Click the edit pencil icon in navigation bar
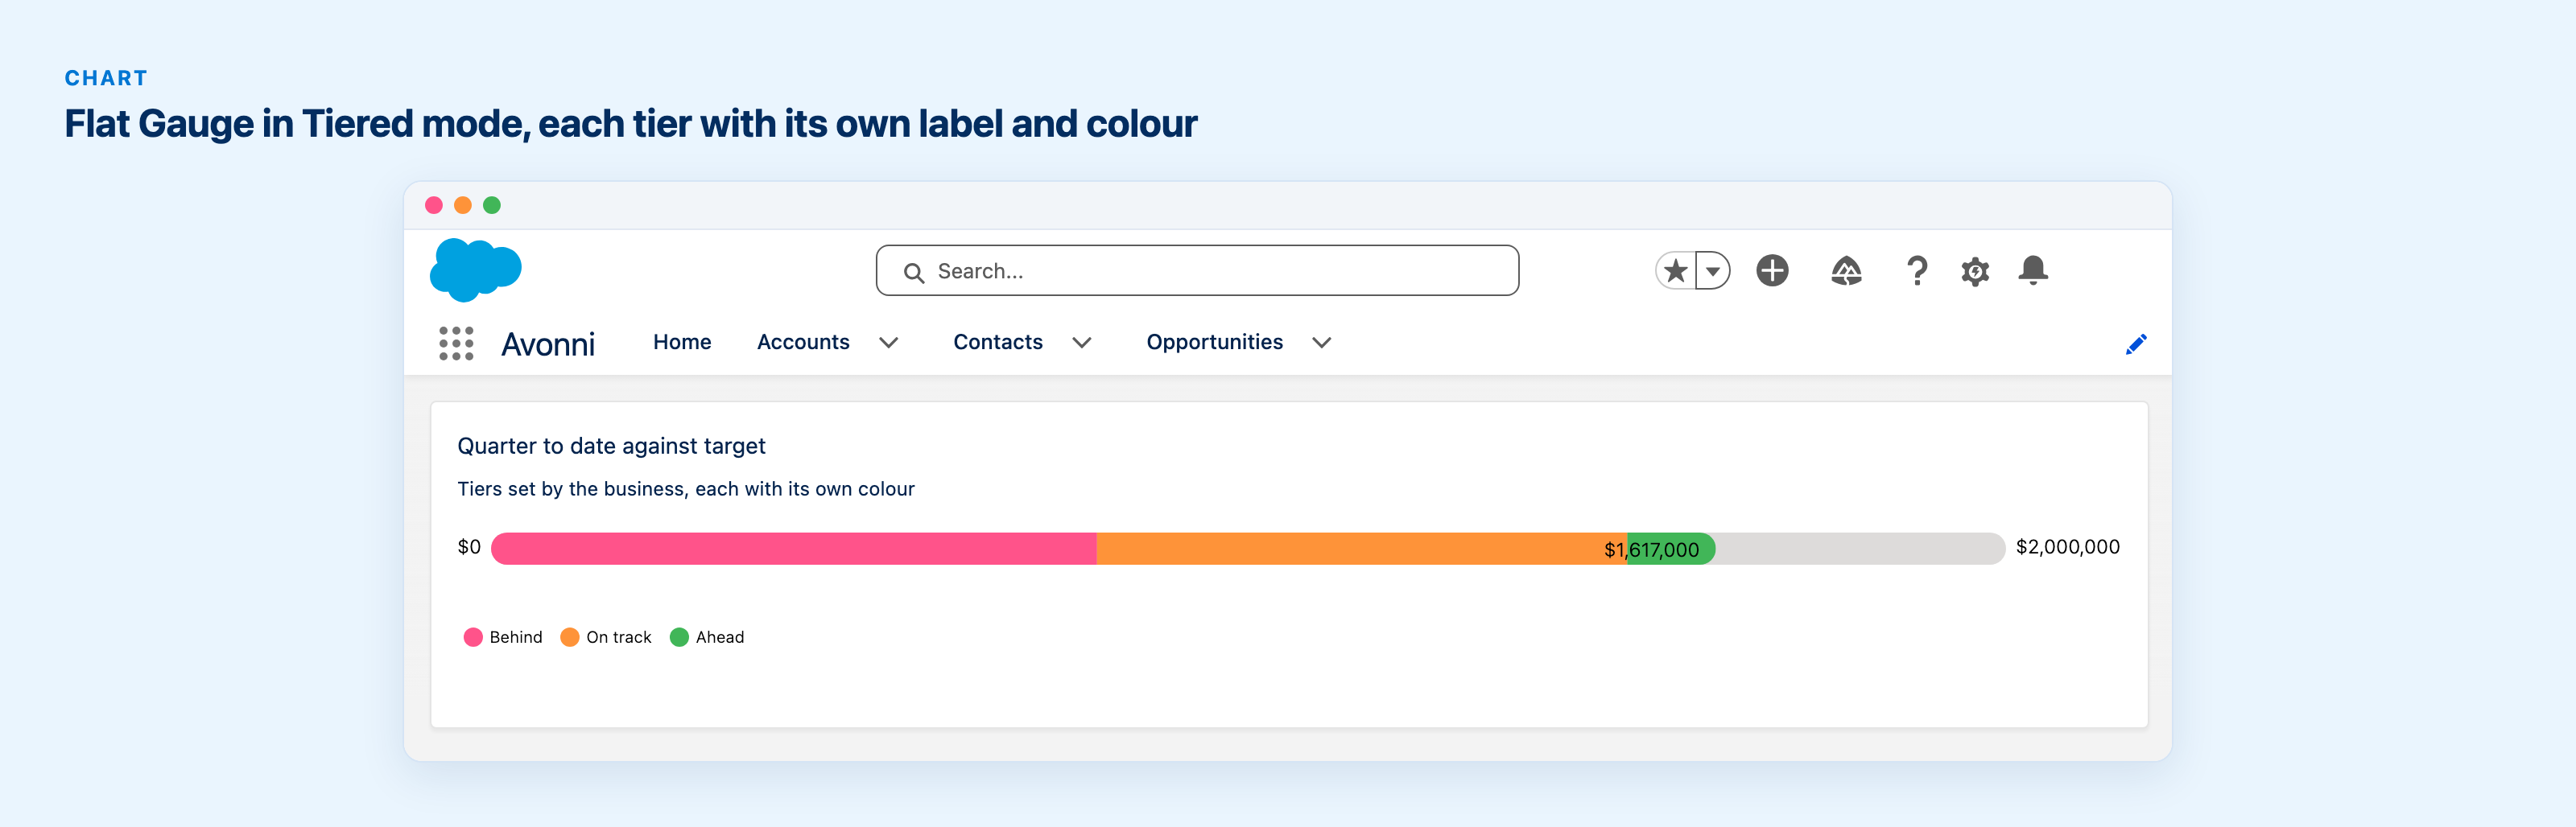2576x827 pixels. [x=2136, y=344]
